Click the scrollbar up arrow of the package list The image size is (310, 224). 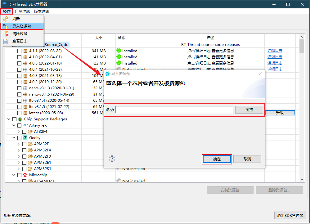(x=302, y=37)
